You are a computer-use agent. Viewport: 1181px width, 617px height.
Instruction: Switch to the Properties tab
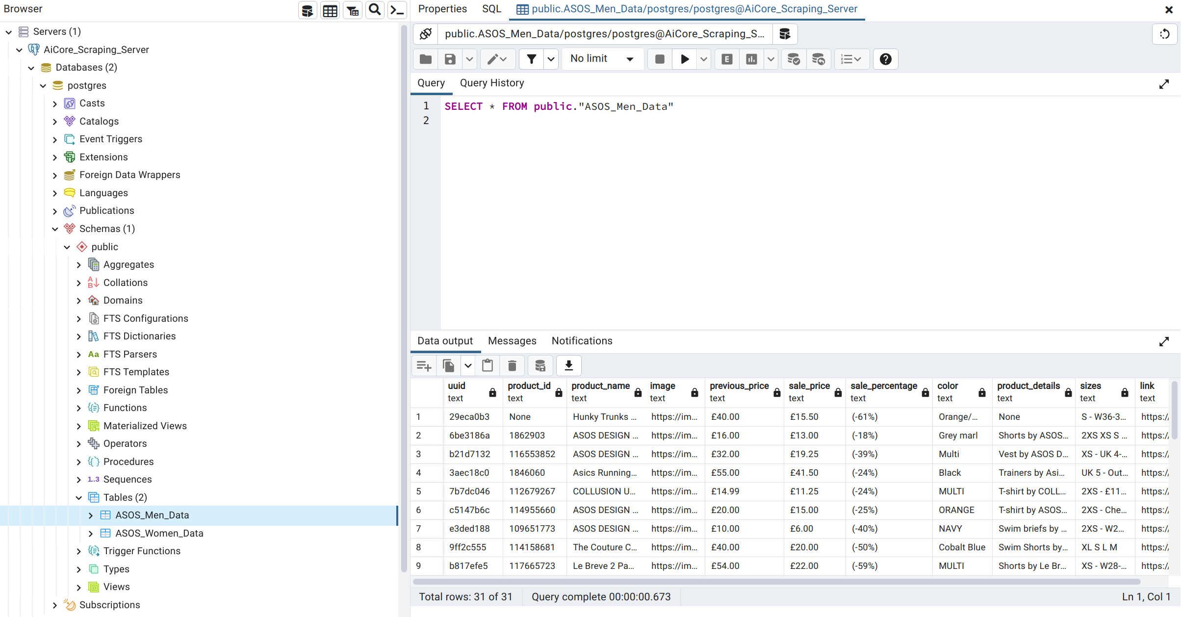442,9
